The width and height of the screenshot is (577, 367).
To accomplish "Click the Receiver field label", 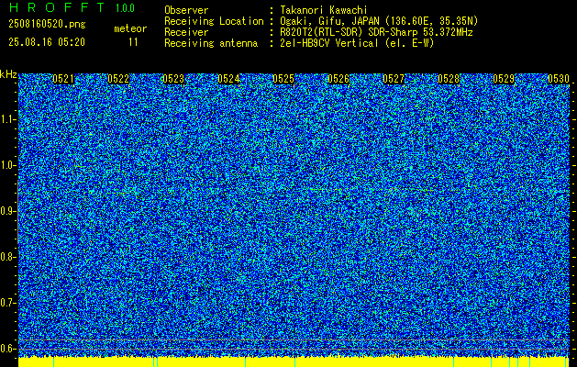I will tap(186, 32).
